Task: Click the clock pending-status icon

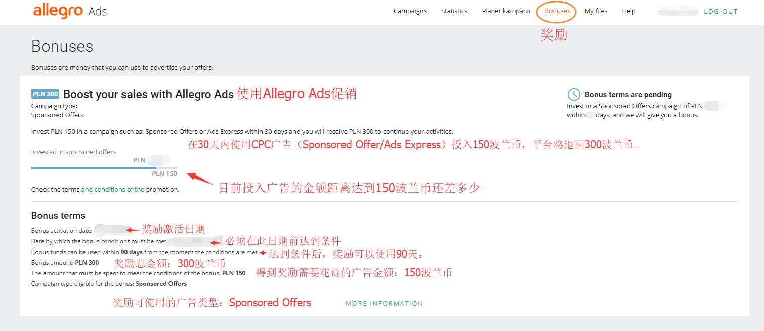Action: click(573, 94)
